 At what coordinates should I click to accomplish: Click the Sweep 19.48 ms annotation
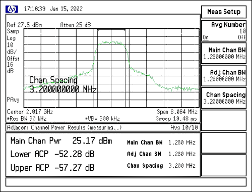click(x=176, y=119)
